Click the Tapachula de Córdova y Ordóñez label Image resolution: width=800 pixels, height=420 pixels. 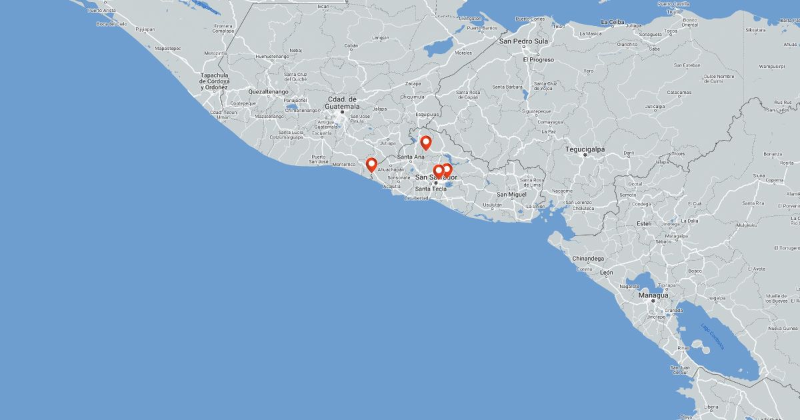215,81
